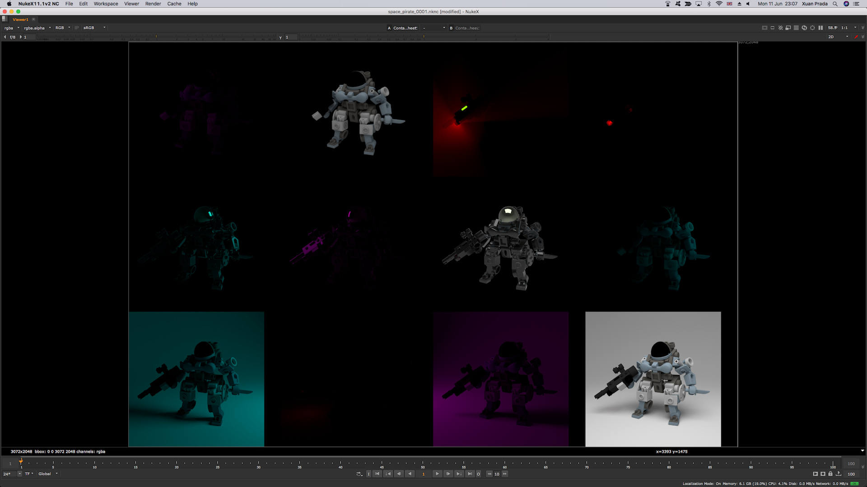Open the rgba.alpha channel dropdown
Image resolution: width=867 pixels, height=487 pixels.
[37, 28]
